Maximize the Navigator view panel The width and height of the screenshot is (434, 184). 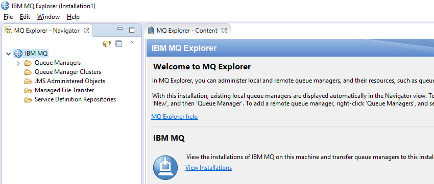132,30
